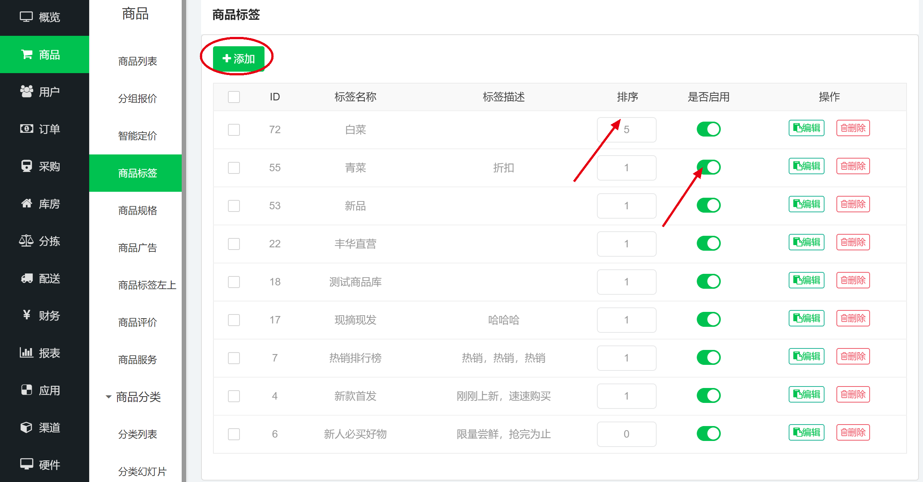Tick the checkbox for tag ID 55
This screenshot has width=923, height=482.
(234, 168)
